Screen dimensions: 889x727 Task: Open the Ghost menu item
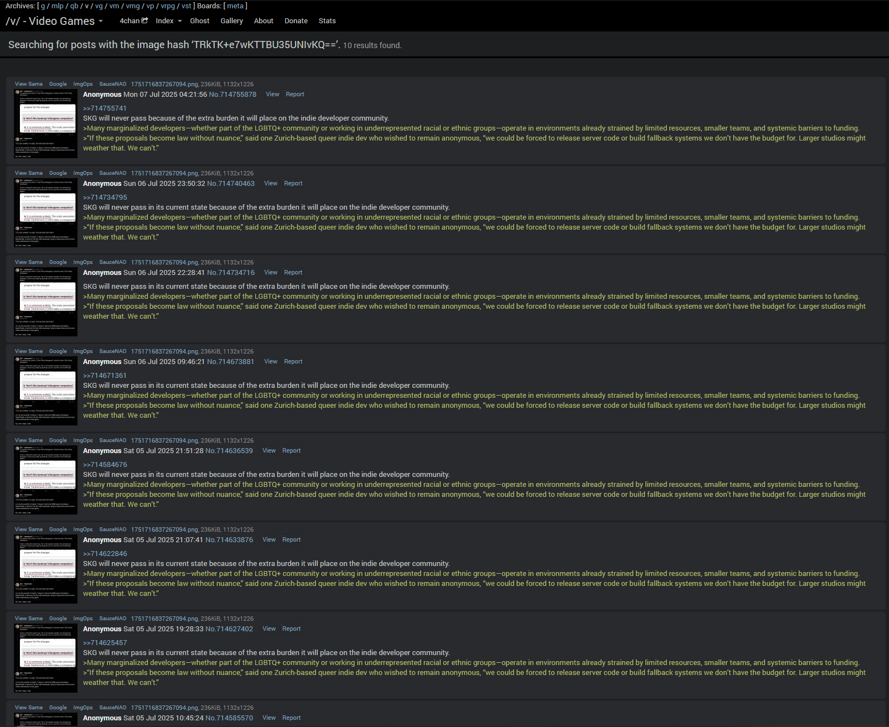(x=200, y=21)
